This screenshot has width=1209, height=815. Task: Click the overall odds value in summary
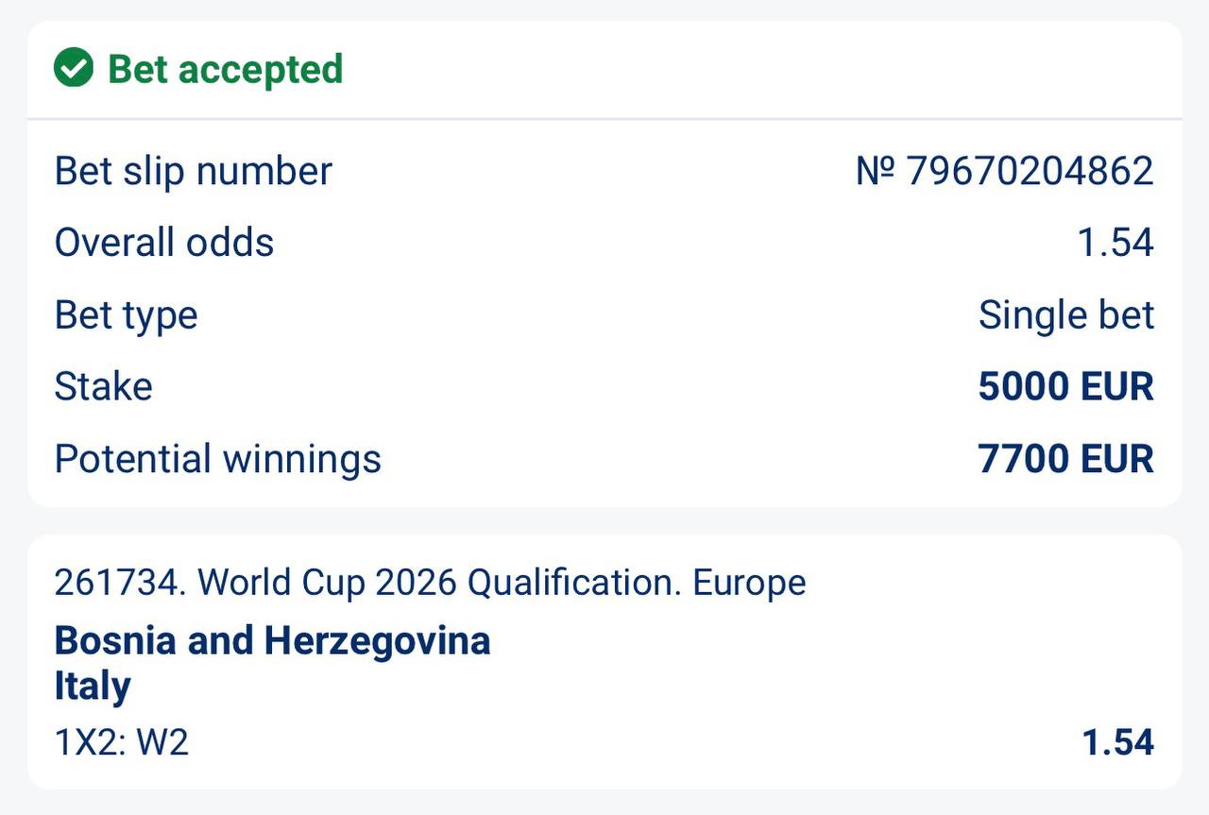point(1115,243)
